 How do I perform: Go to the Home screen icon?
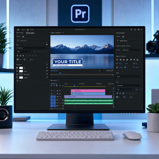coord(18,29)
